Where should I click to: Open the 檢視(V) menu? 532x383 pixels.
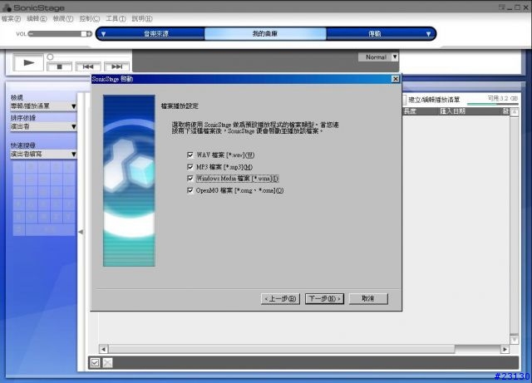[63, 18]
